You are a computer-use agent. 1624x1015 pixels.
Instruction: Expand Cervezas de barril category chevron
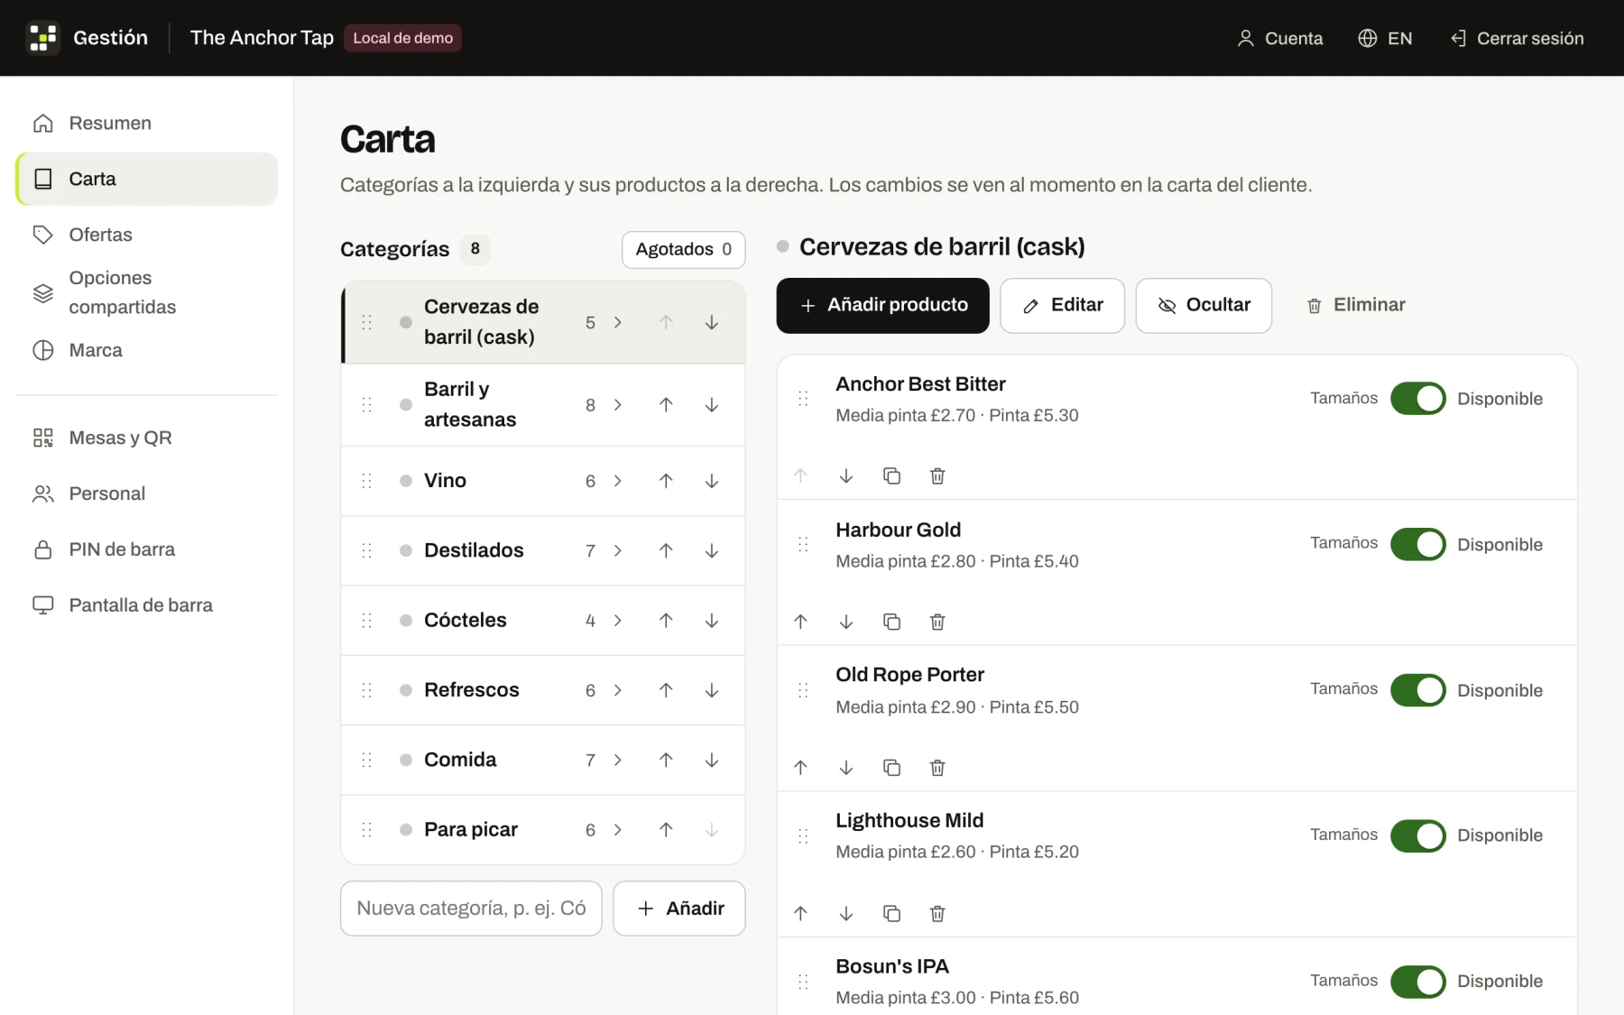tap(618, 322)
